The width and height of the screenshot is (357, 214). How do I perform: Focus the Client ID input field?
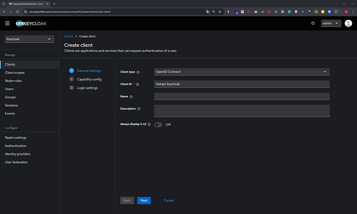(x=242, y=84)
